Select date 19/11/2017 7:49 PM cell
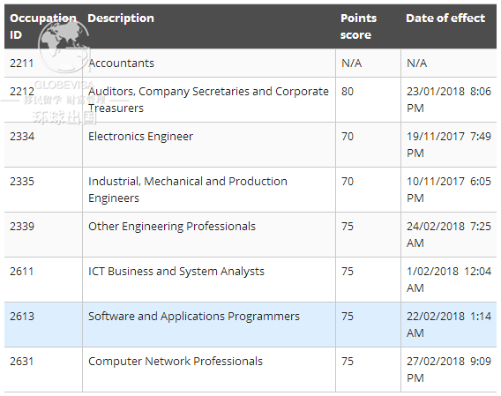501x396 pixels. (x=449, y=145)
